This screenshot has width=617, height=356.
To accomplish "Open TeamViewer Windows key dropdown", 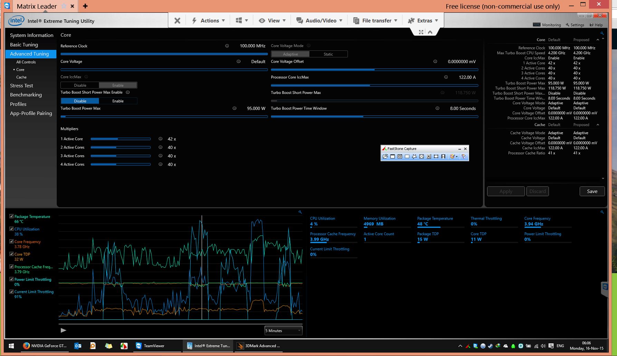I will coord(241,21).
